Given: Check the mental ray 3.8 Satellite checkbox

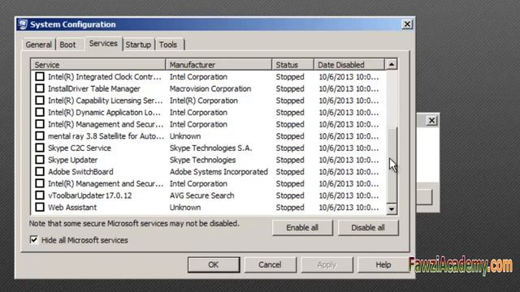Looking at the screenshot, I should point(40,135).
